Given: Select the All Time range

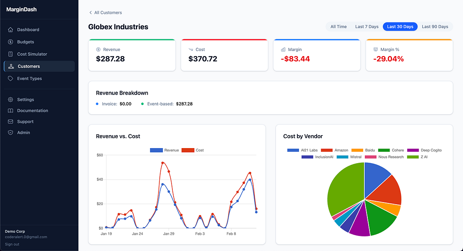Looking at the screenshot, I should (338, 26).
